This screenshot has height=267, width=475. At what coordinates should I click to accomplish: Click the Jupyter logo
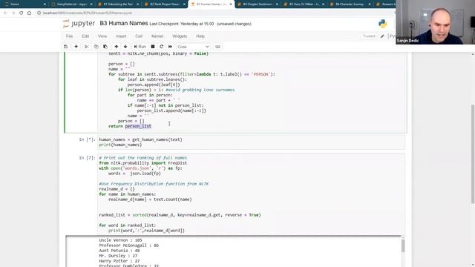[x=79, y=24]
